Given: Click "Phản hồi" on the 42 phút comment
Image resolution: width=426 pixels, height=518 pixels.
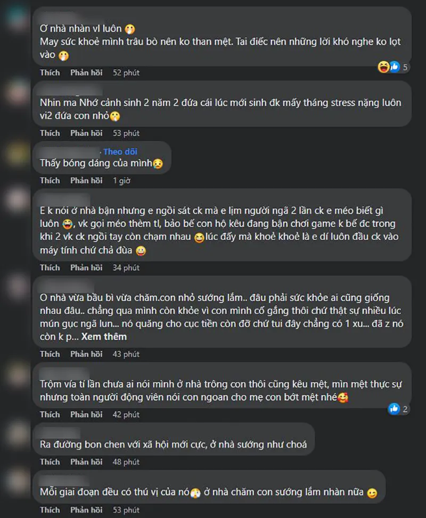Looking at the screenshot, I should [86, 414].
